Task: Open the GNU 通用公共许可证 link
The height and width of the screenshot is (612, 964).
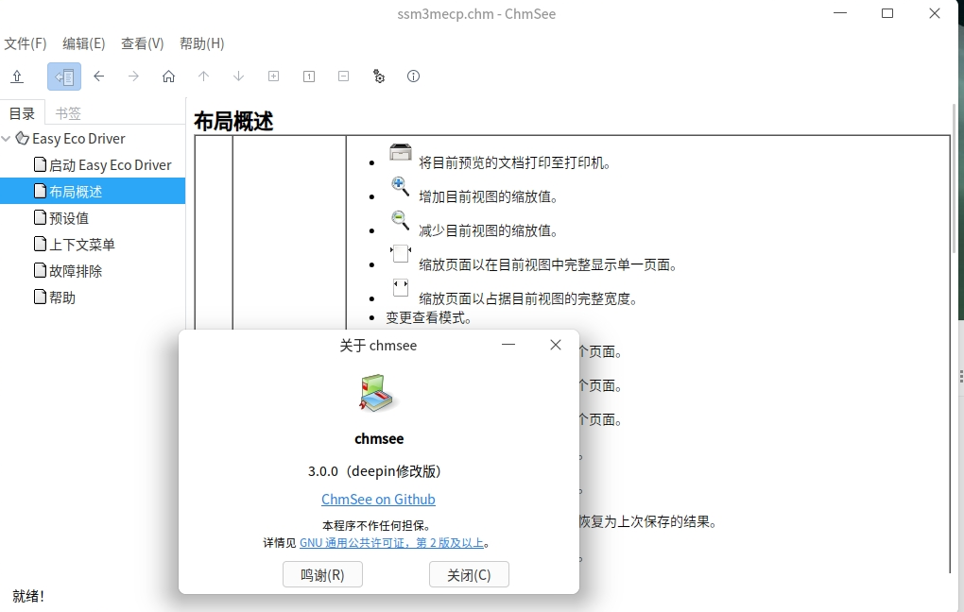Action: pos(391,542)
